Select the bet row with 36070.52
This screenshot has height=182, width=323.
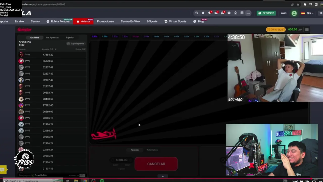pyautogui.click(x=52, y=61)
